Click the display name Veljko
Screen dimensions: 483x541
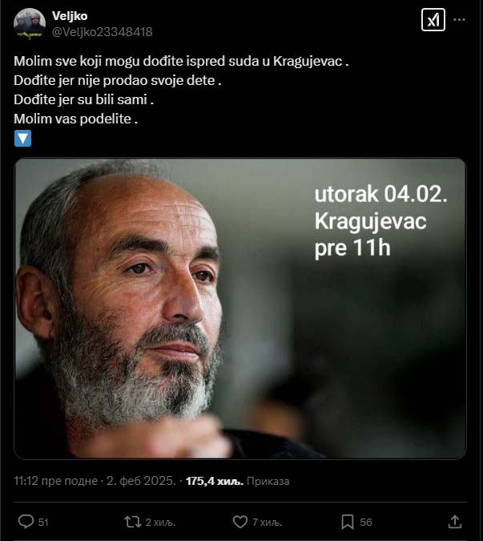(x=70, y=16)
